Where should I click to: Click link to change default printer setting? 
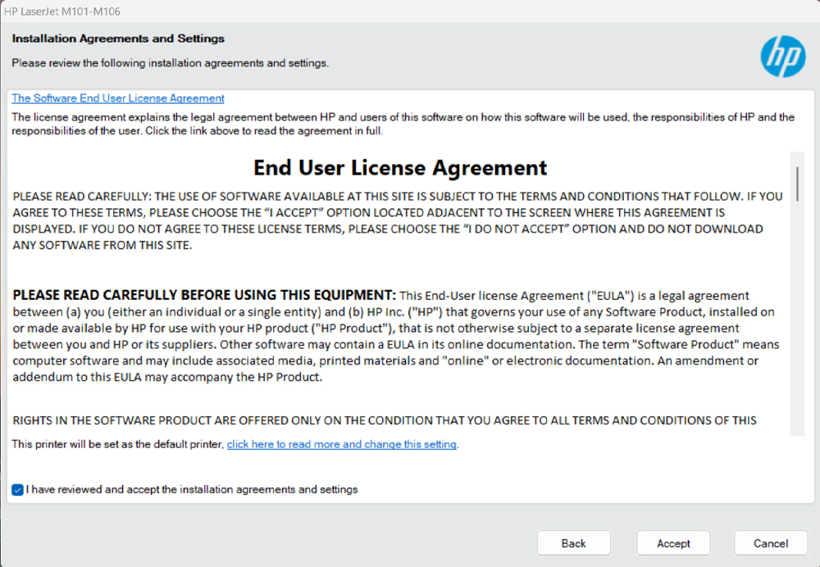pos(342,444)
